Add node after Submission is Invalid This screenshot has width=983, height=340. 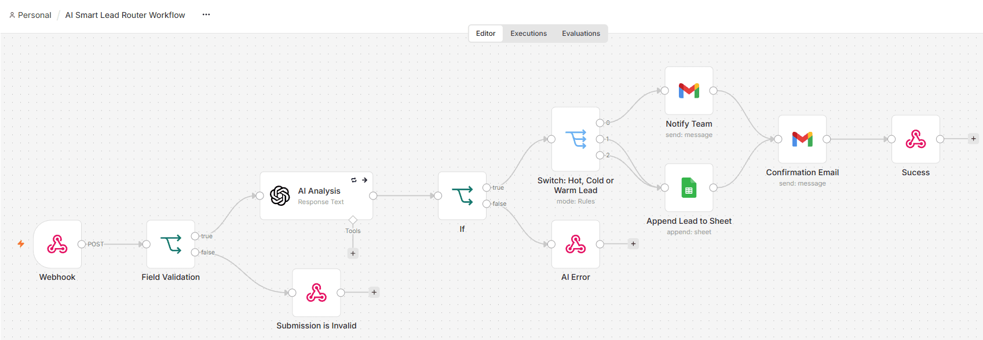[374, 293]
